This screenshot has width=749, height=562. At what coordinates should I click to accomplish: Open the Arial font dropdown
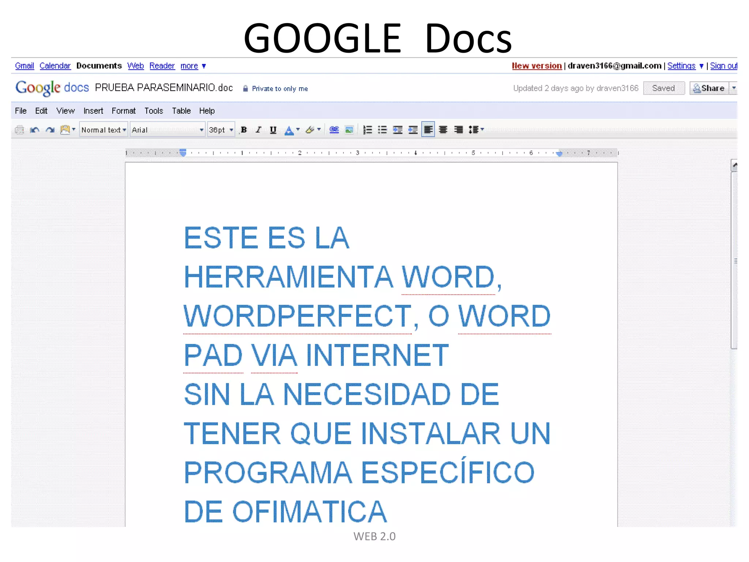click(x=168, y=130)
